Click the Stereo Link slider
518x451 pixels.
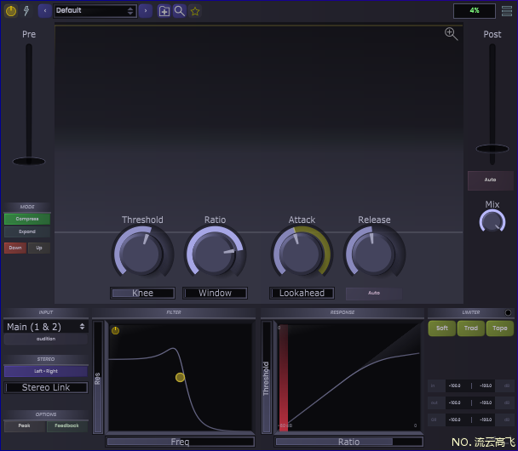46,387
